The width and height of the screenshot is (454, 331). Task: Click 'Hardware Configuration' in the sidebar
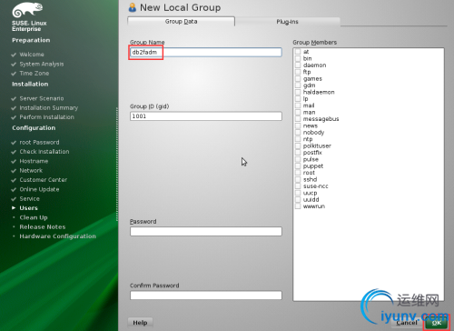pyautogui.click(x=58, y=236)
